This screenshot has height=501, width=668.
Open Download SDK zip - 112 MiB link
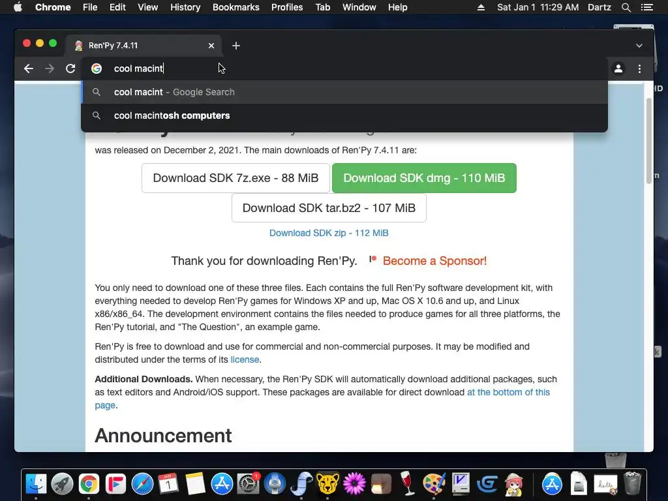pyautogui.click(x=329, y=233)
